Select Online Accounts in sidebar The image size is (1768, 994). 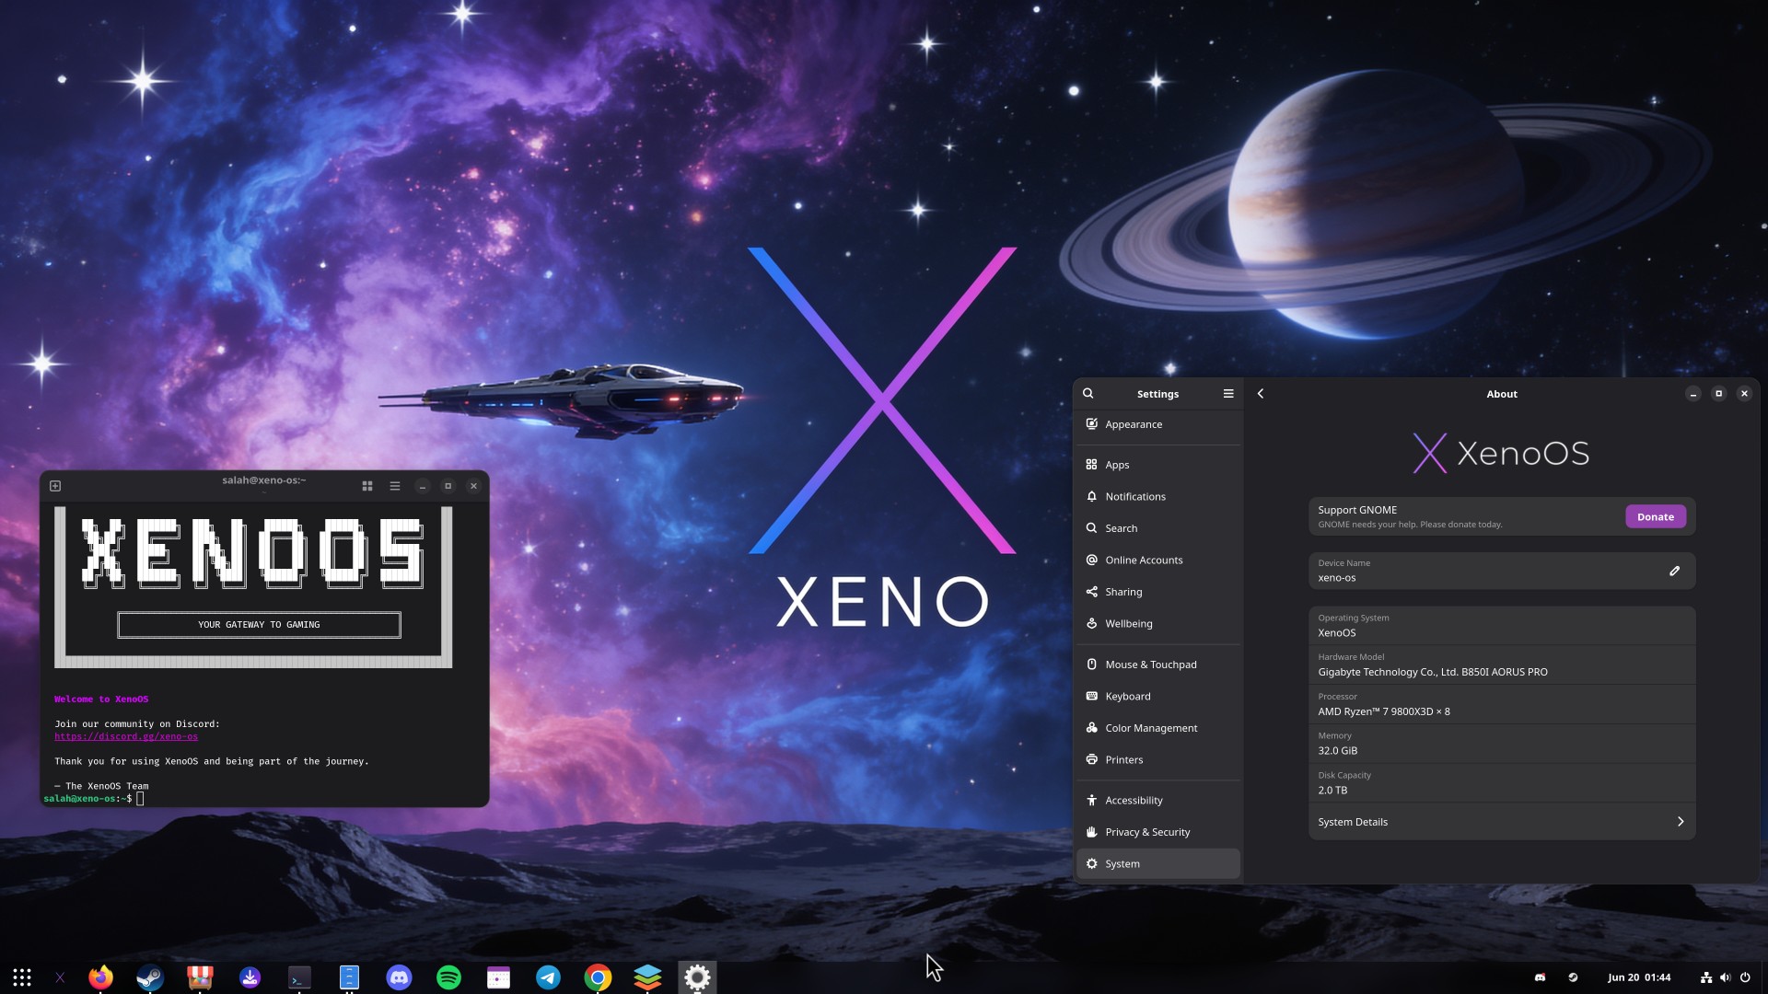1158,560
